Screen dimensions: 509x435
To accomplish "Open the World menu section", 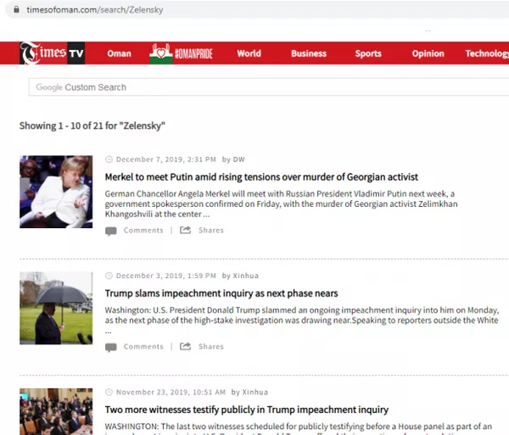I will pos(249,53).
